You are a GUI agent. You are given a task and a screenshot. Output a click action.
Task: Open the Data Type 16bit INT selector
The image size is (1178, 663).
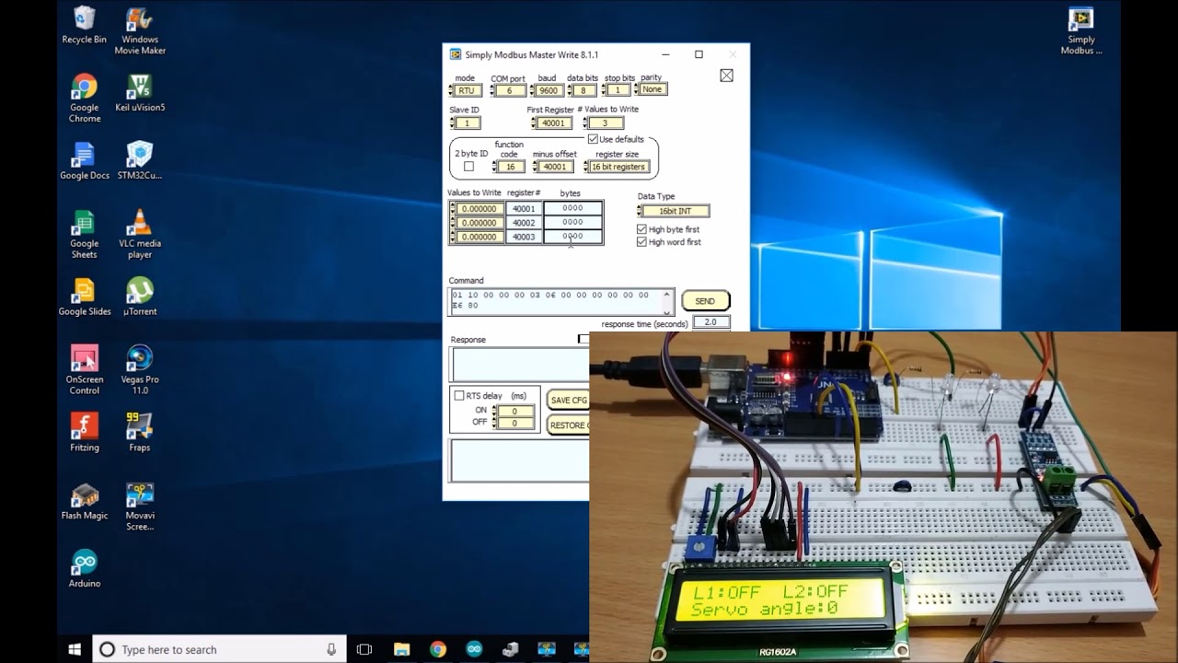click(675, 211)
